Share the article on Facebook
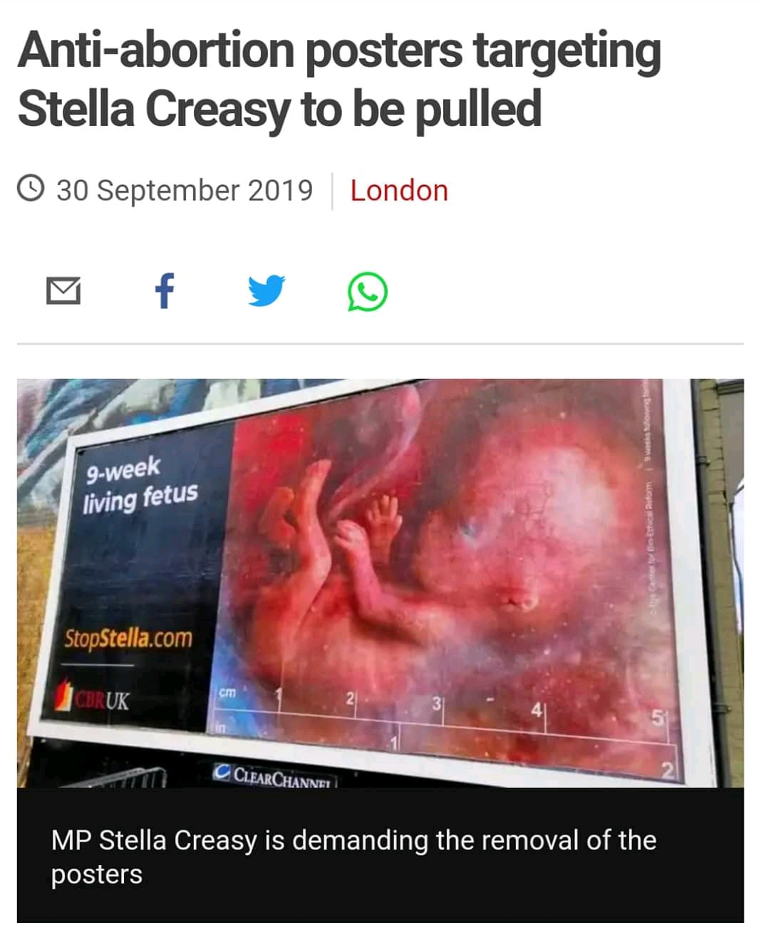Viewport: 761px width, 925px height. [165, 291]
